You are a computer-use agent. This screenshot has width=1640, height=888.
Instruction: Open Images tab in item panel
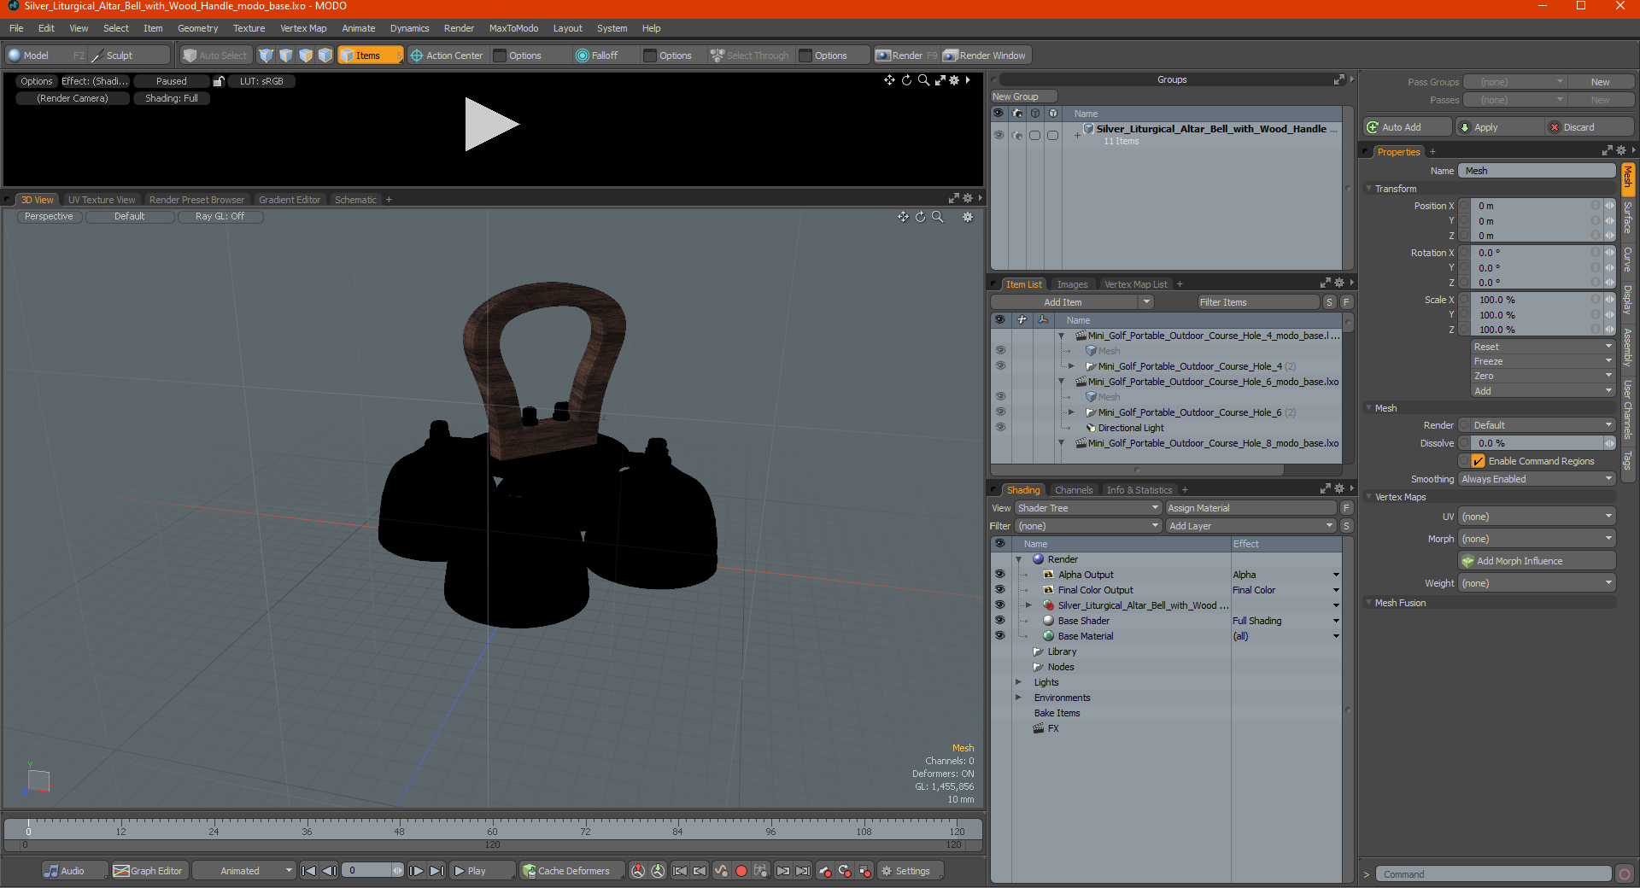[x=1072, y=284]
